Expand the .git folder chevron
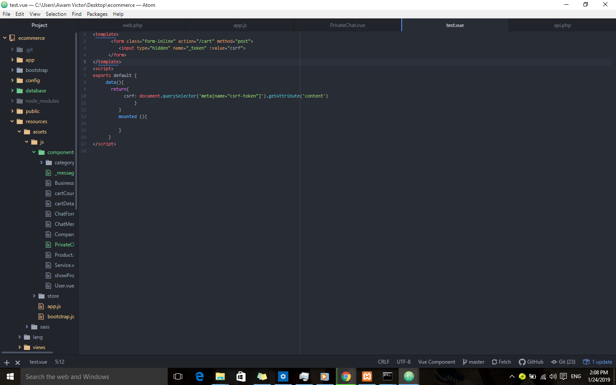 12,50
